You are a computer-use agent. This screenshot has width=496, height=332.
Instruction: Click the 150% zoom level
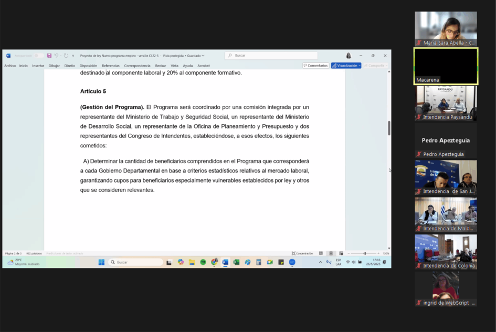(386, 253)
